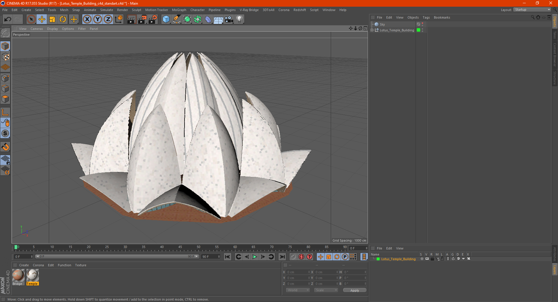Click the green Lotus_Temple_Building layer color swatch

tap(378, 259)
